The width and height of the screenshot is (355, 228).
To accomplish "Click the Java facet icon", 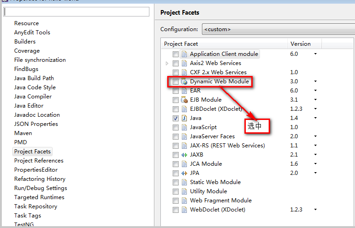I will tap(184, 118).
